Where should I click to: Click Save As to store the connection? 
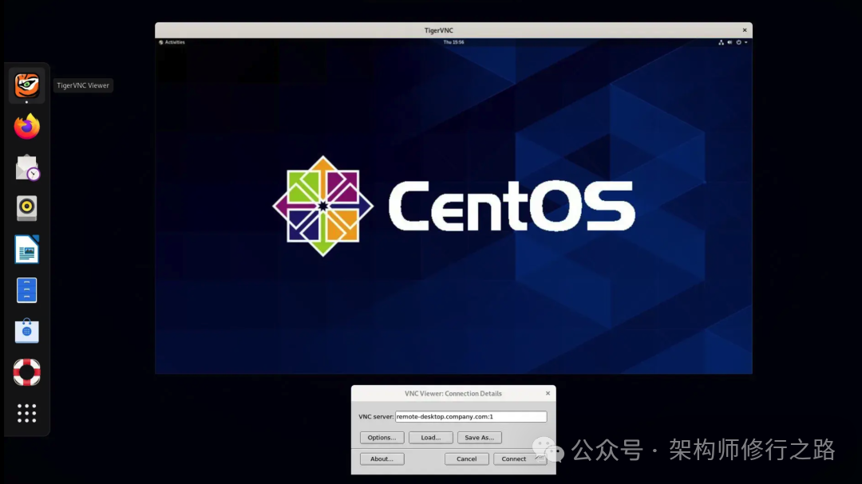(x=479, y=437)
